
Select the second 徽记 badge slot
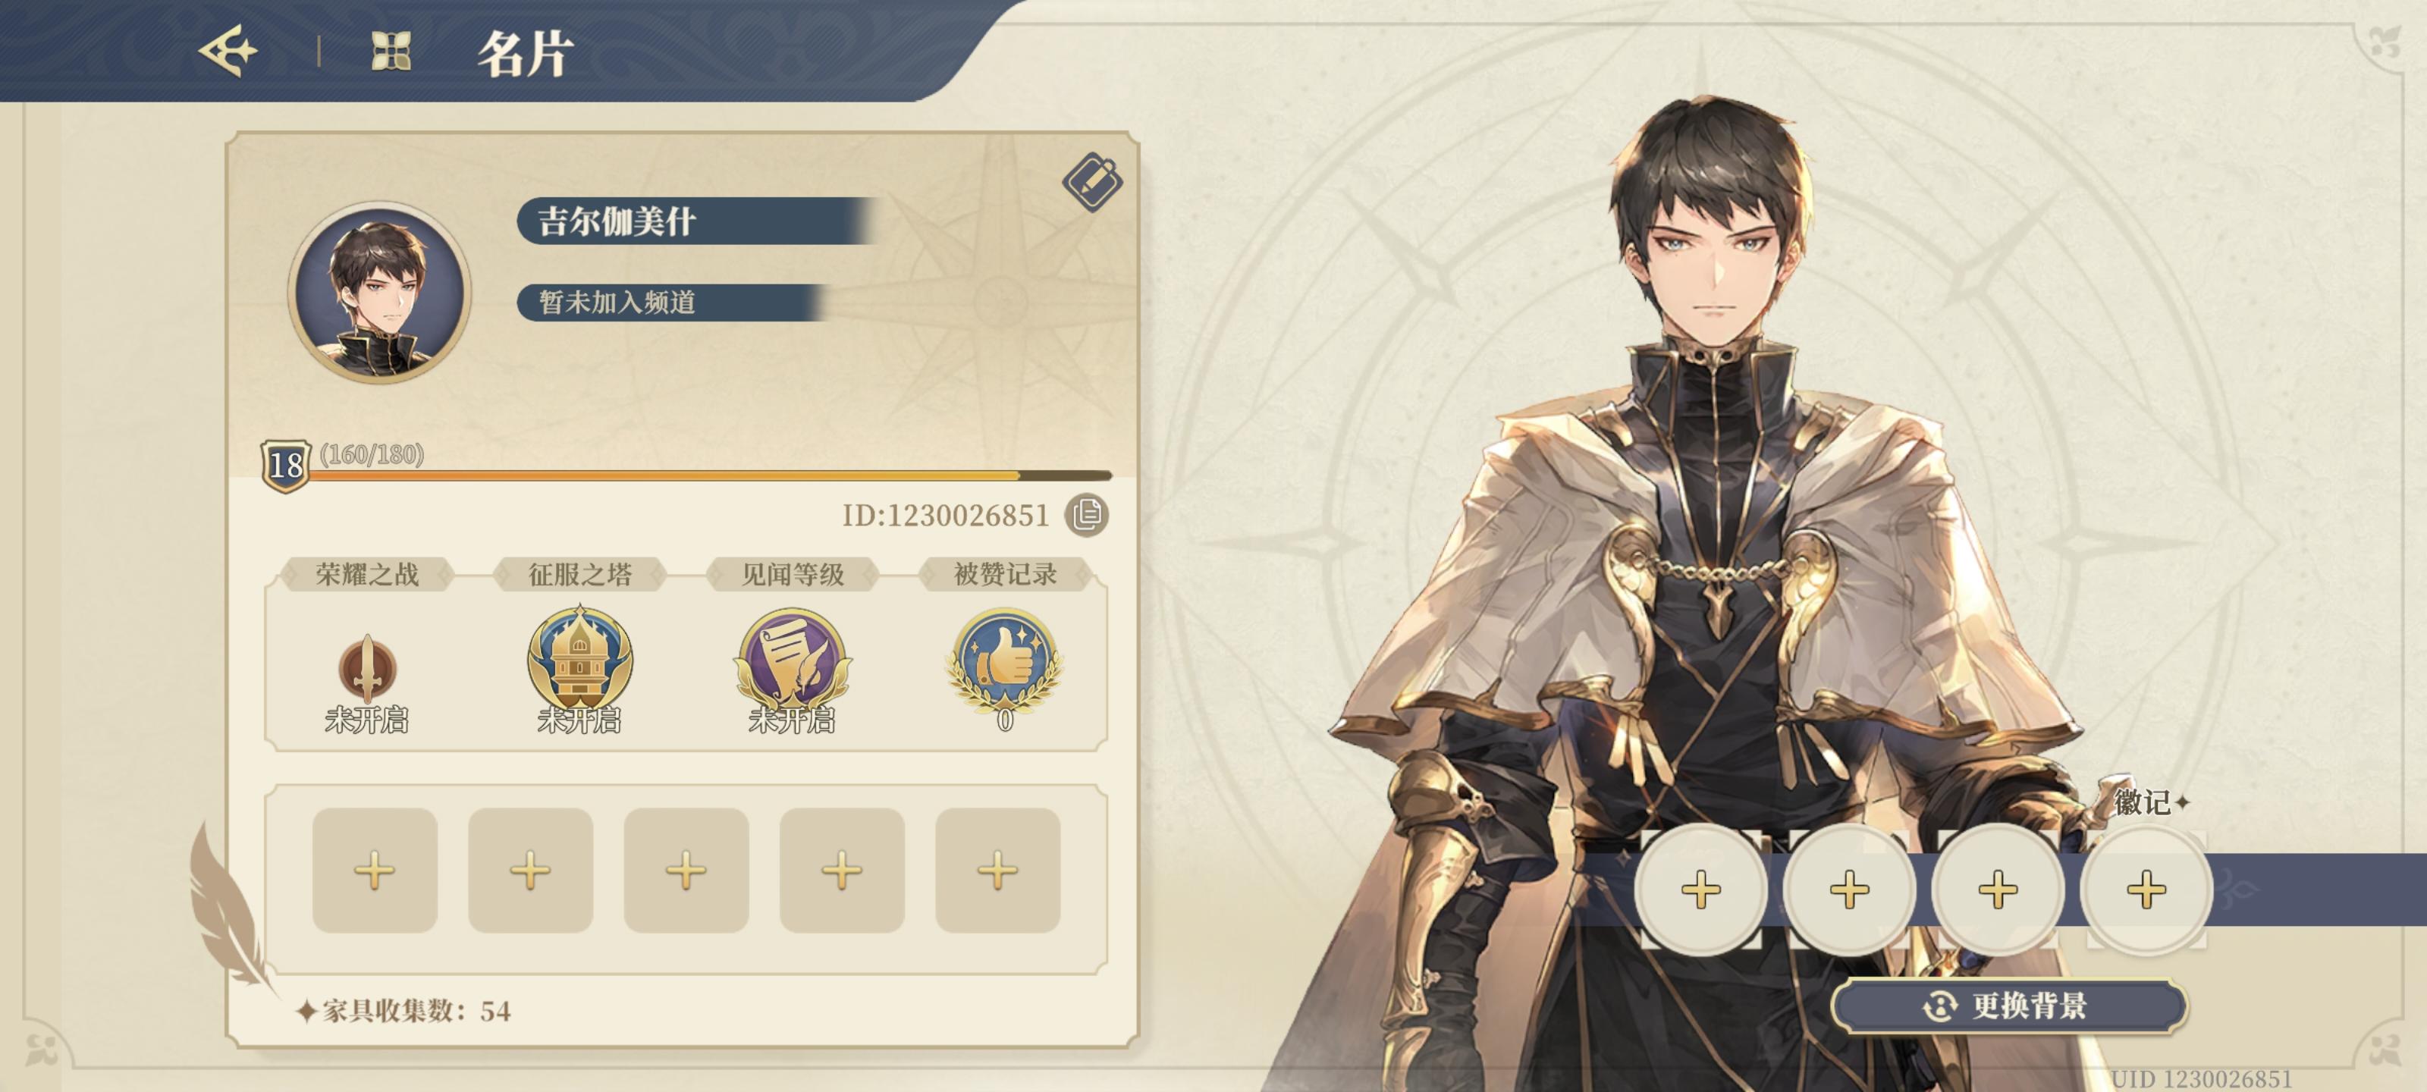coord(1850,889)
